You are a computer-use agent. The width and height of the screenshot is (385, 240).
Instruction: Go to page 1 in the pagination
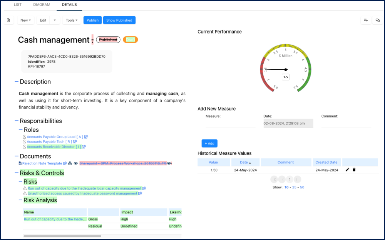[290, 180]
